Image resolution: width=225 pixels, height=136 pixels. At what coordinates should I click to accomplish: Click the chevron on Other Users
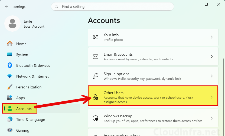212,97
